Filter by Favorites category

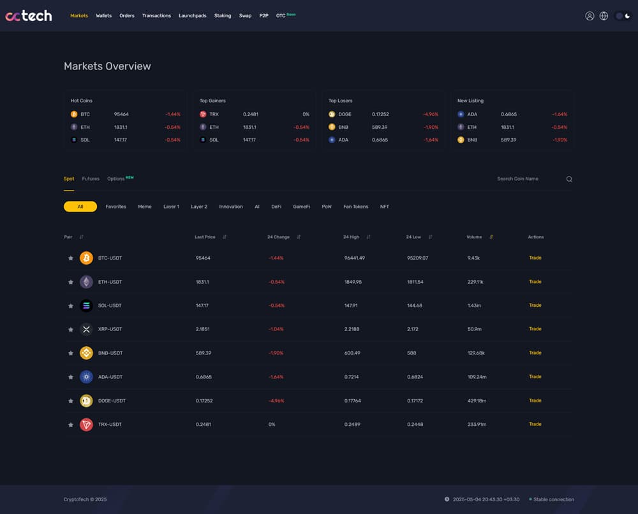coord(116,207)
